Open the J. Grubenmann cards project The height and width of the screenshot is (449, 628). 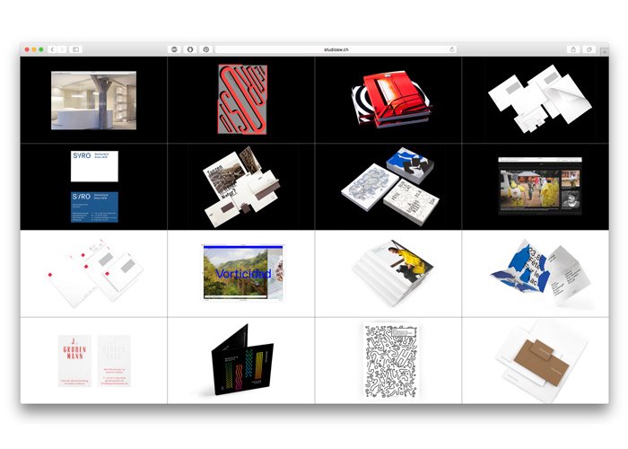click(94, 361)
